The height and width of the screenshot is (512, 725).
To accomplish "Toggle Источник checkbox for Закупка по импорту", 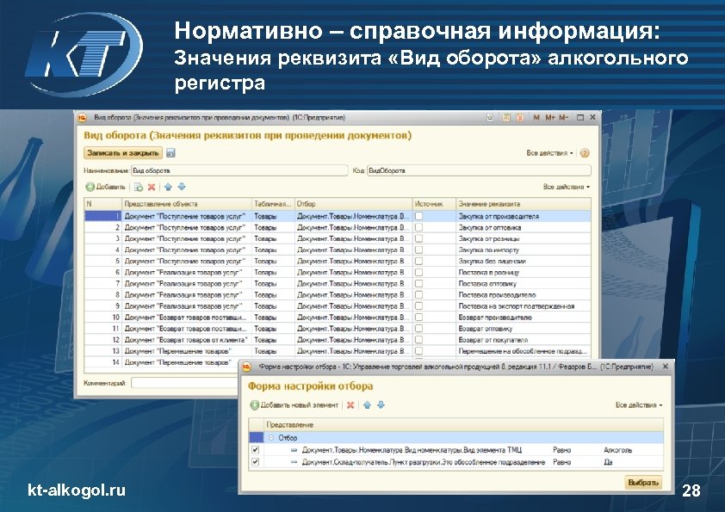I will (418, 250).
